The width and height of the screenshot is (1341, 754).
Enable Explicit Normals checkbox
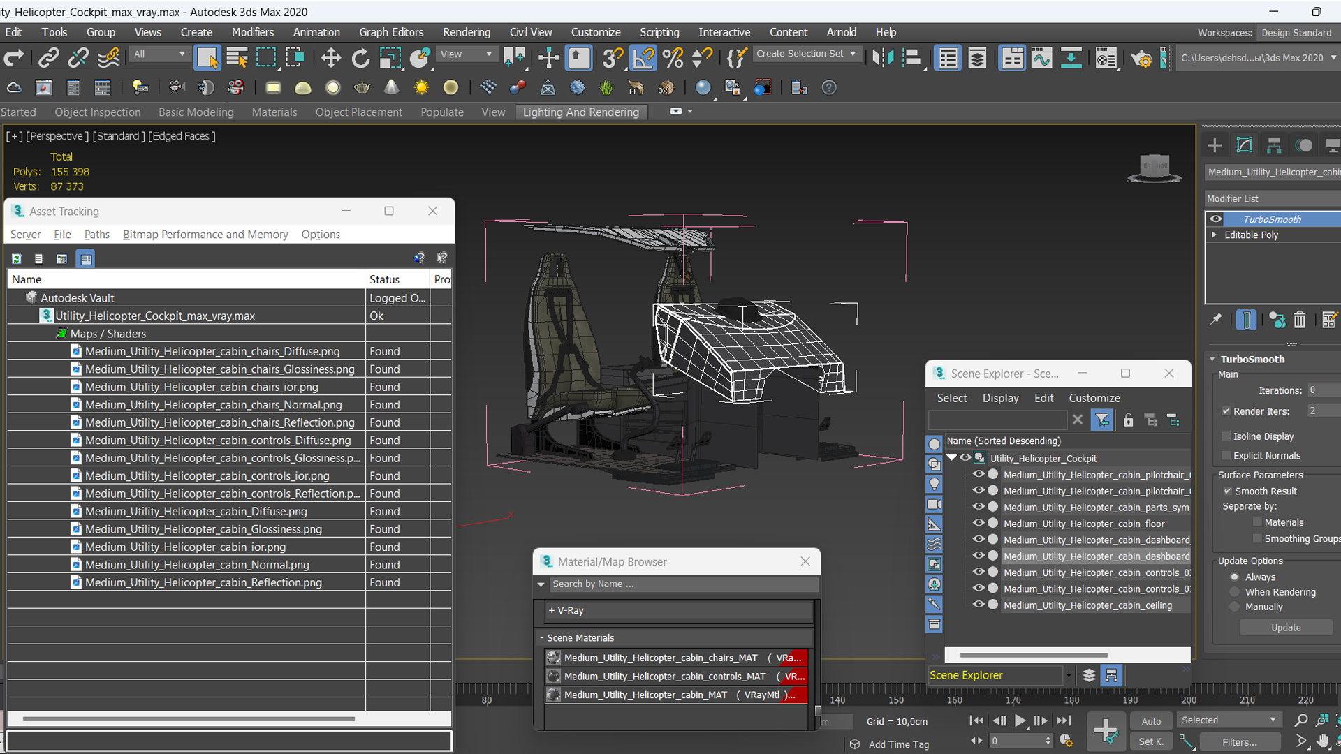1226,456
